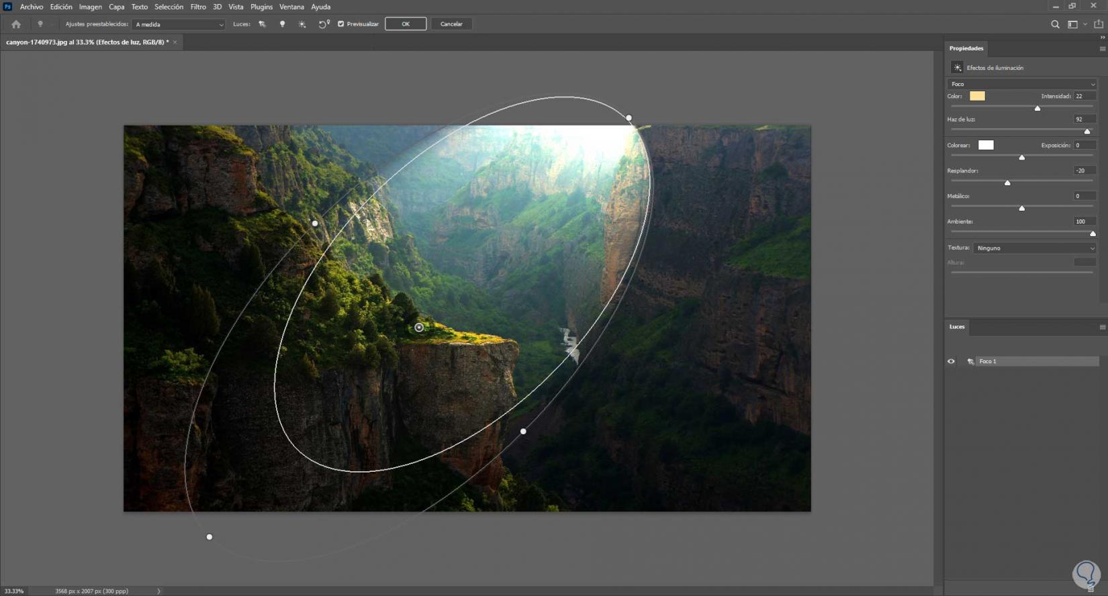Toggle the Previsualizar checkbox
This screenshot has height=596, width=1108.
click(341, 24)
